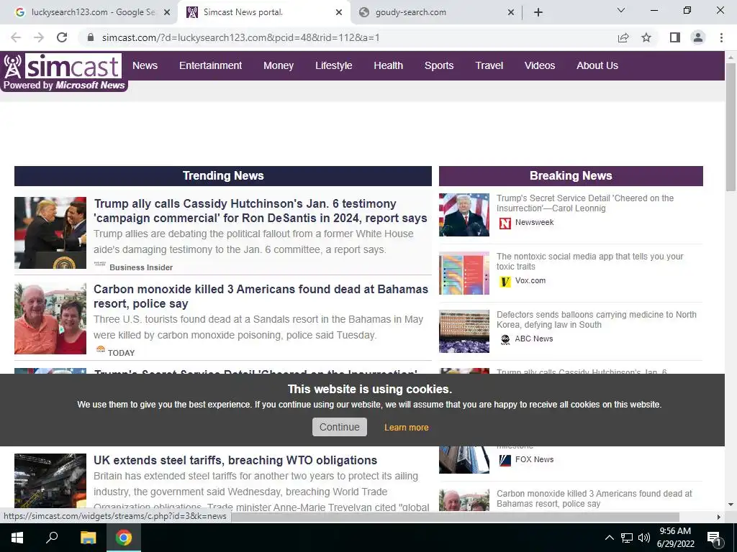Click the ABC News source icon
The image size is (737, 552).
click(505, 339)
